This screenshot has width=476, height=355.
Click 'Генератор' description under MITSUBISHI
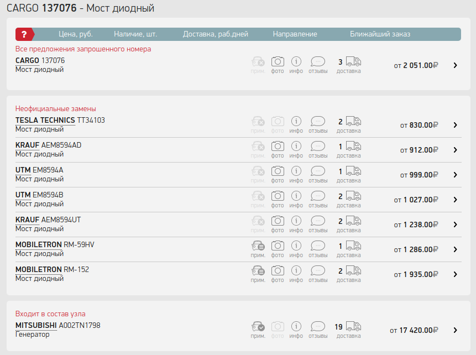[33, 335]
